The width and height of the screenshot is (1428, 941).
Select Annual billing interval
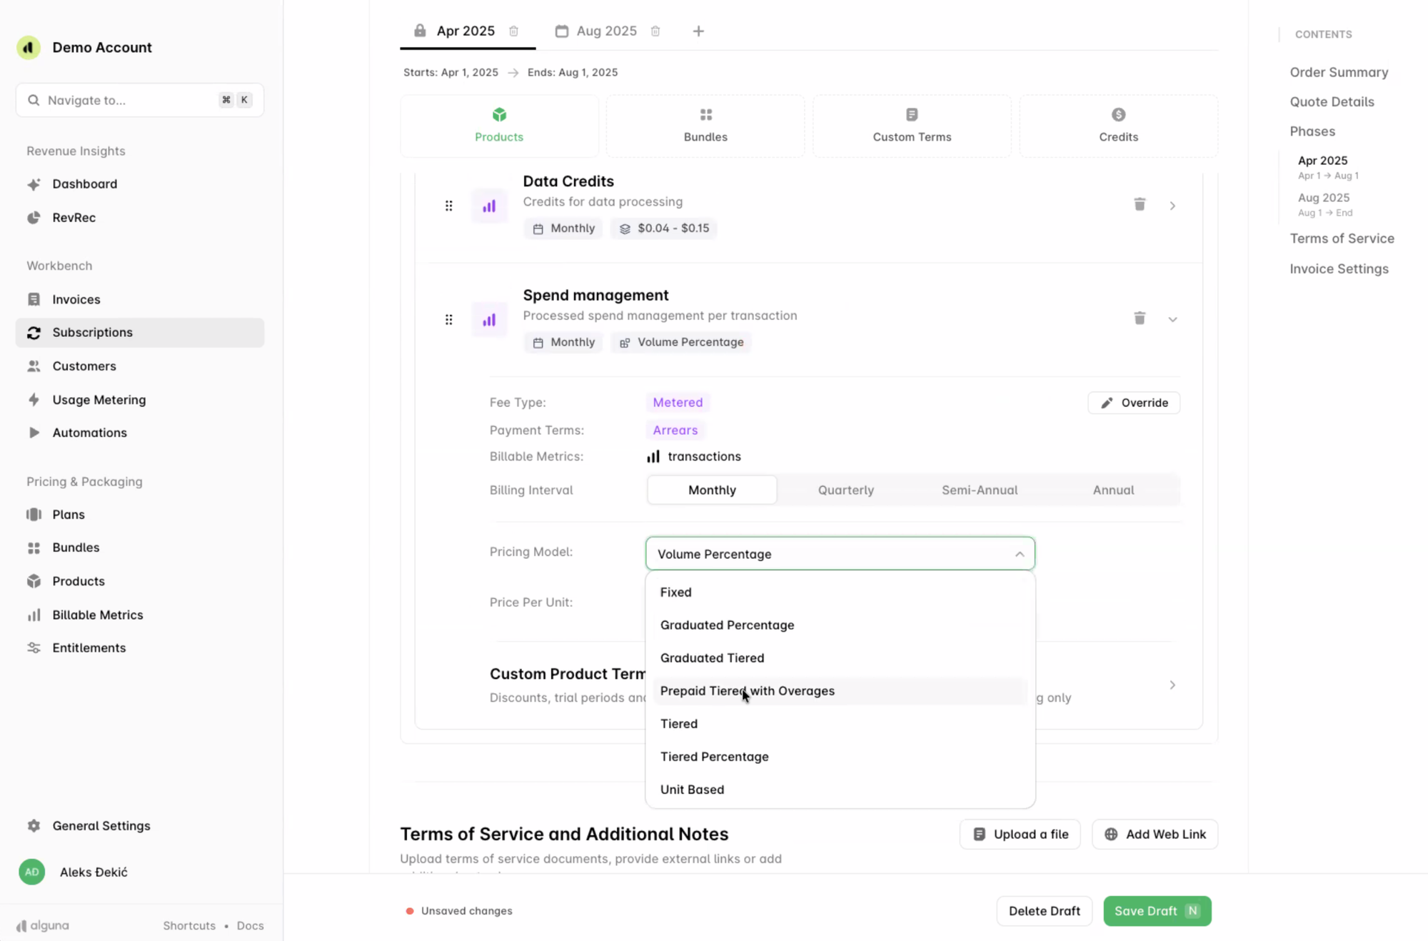pyautogui.click(x=1112, y=490)
